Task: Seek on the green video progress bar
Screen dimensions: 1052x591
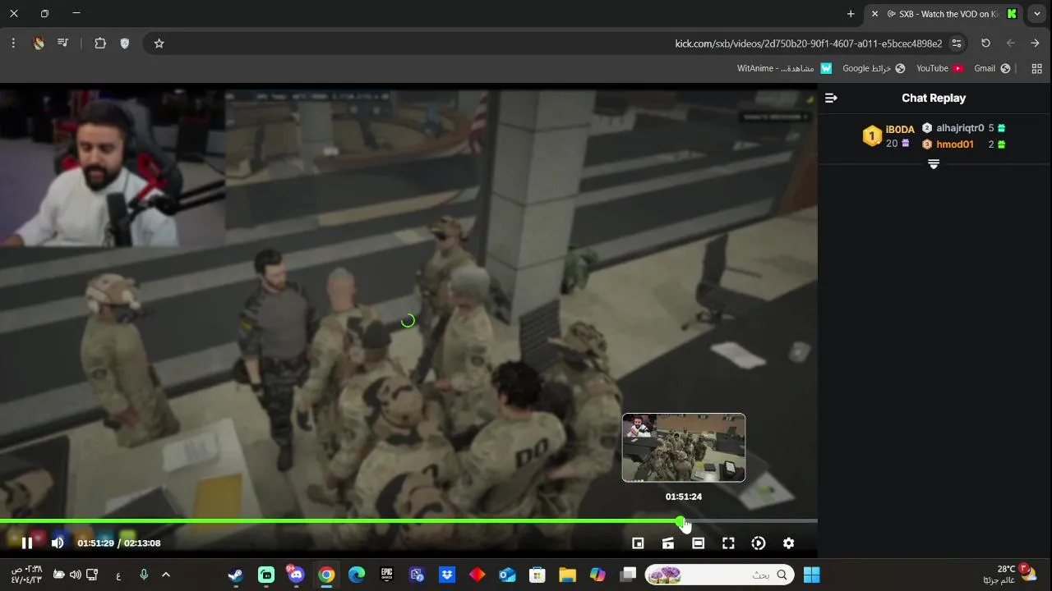Action: (408, 521)
